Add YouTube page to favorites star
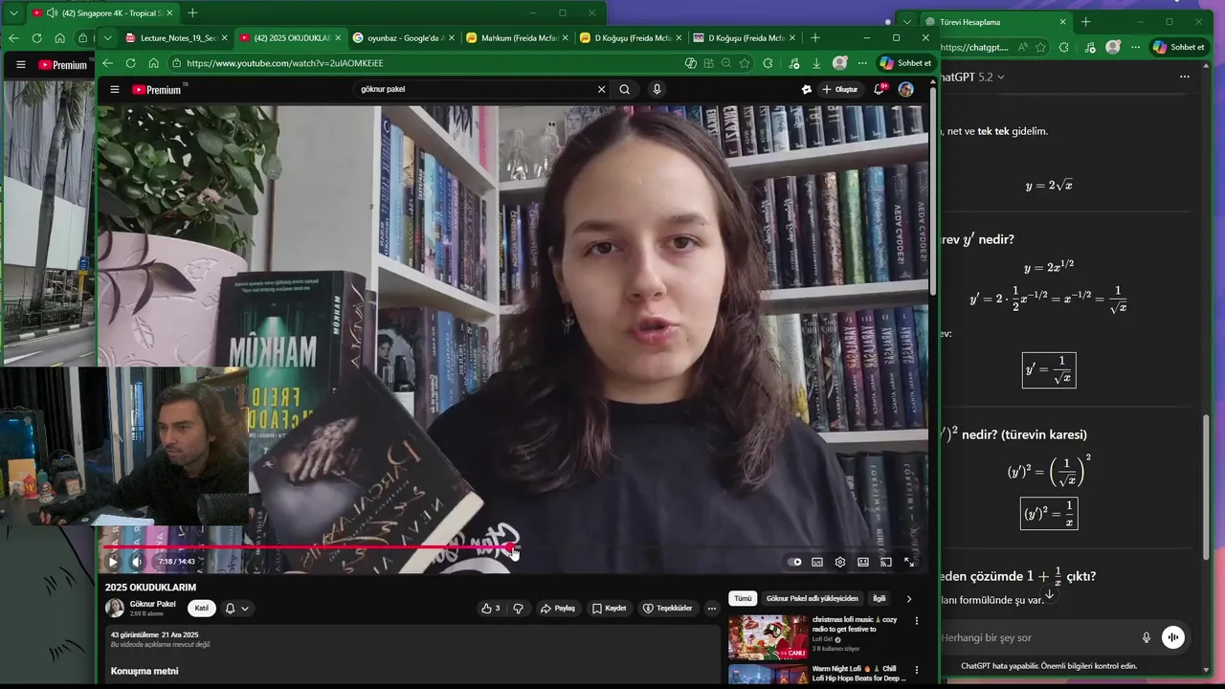 745,63
